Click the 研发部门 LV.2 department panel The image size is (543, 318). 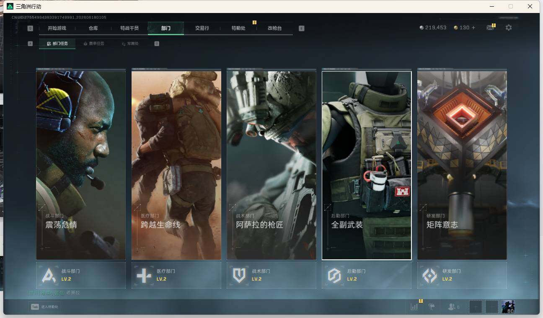(462, 275)
